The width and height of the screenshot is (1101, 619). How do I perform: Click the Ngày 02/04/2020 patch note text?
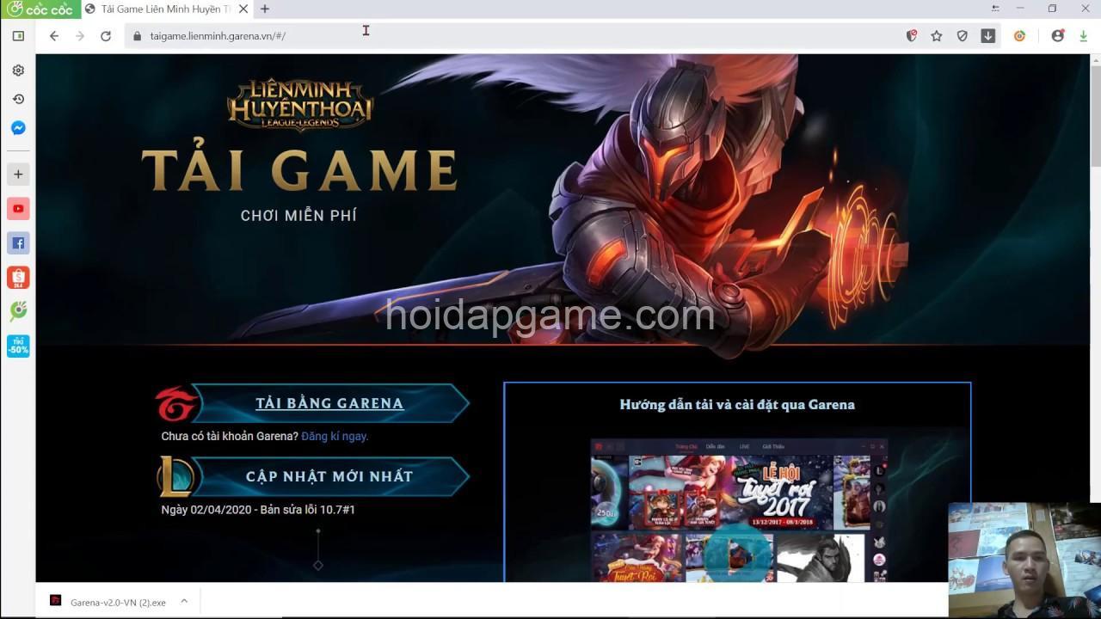(258, 510)
